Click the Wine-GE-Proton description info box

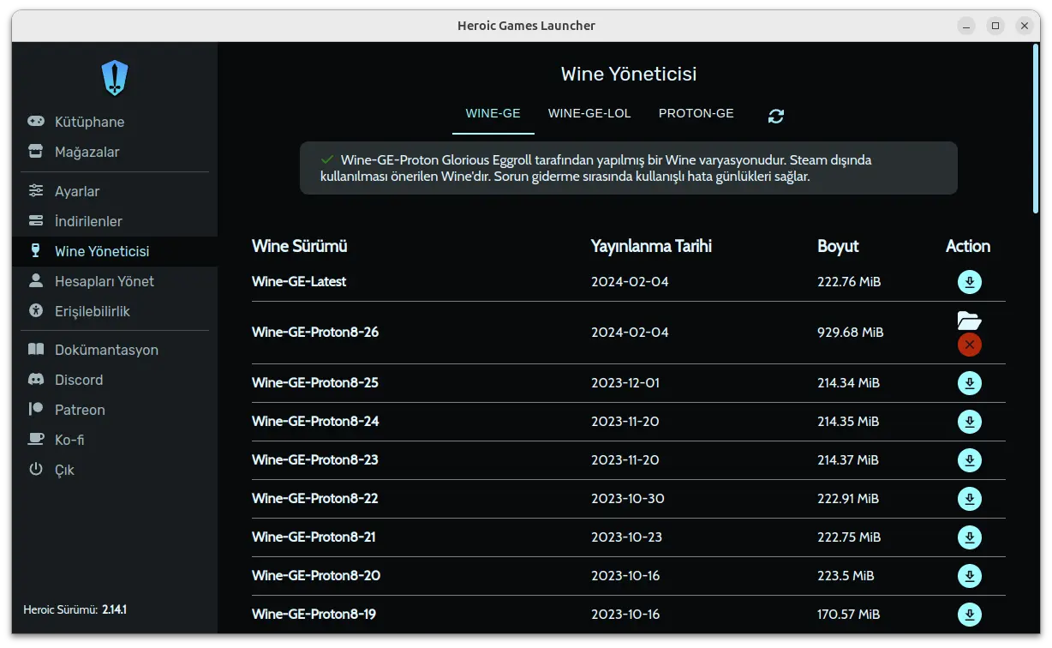point(629,168)
